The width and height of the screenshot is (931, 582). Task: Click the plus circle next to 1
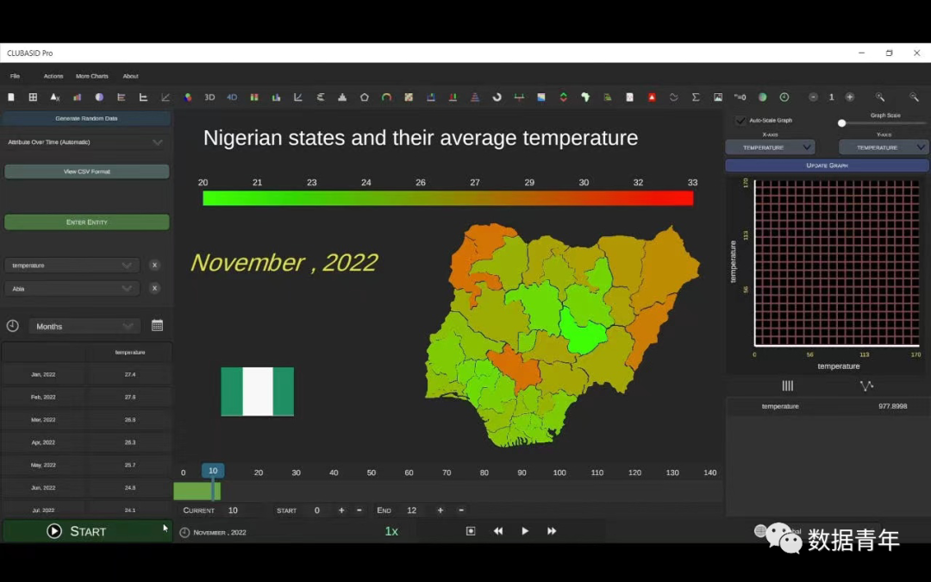pyautogui.click(x=850, y=97)
